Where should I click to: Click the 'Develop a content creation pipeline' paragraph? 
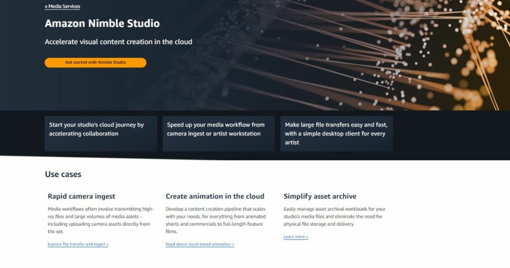click(x=216, y=220)
